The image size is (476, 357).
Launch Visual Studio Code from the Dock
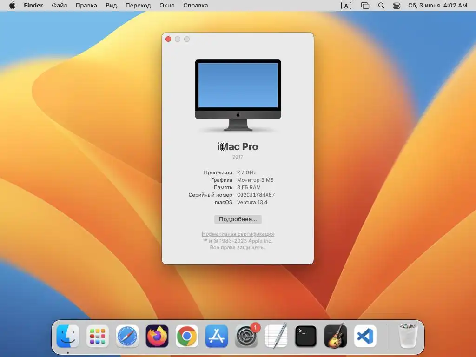pyautogui.click(x=365, y=336)
